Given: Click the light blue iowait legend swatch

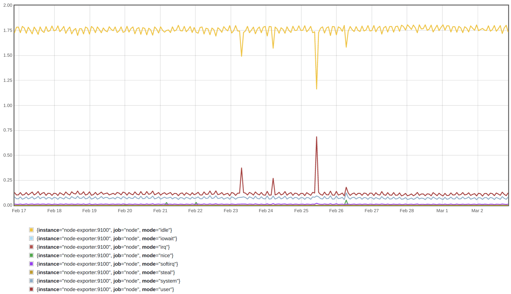Looking at the screenshot, I should (x=31, y=238).
